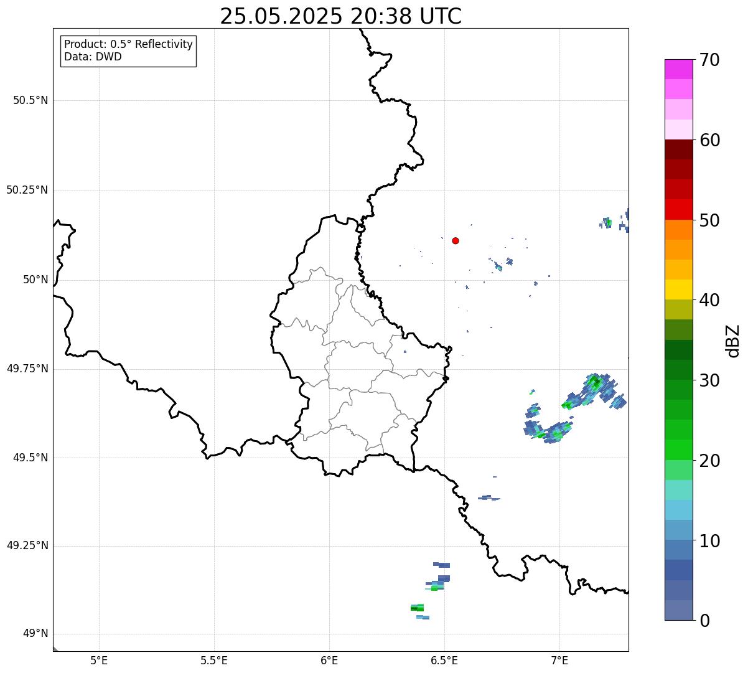
Task: Click the '49.25°N' latitude label
Action: pos(27,545)
